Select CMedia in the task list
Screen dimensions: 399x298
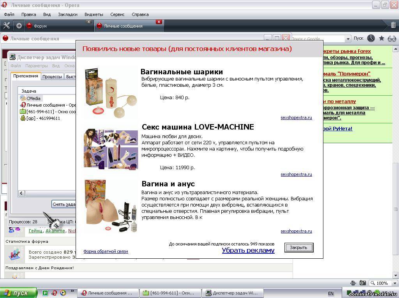click(x=34, y=98)
